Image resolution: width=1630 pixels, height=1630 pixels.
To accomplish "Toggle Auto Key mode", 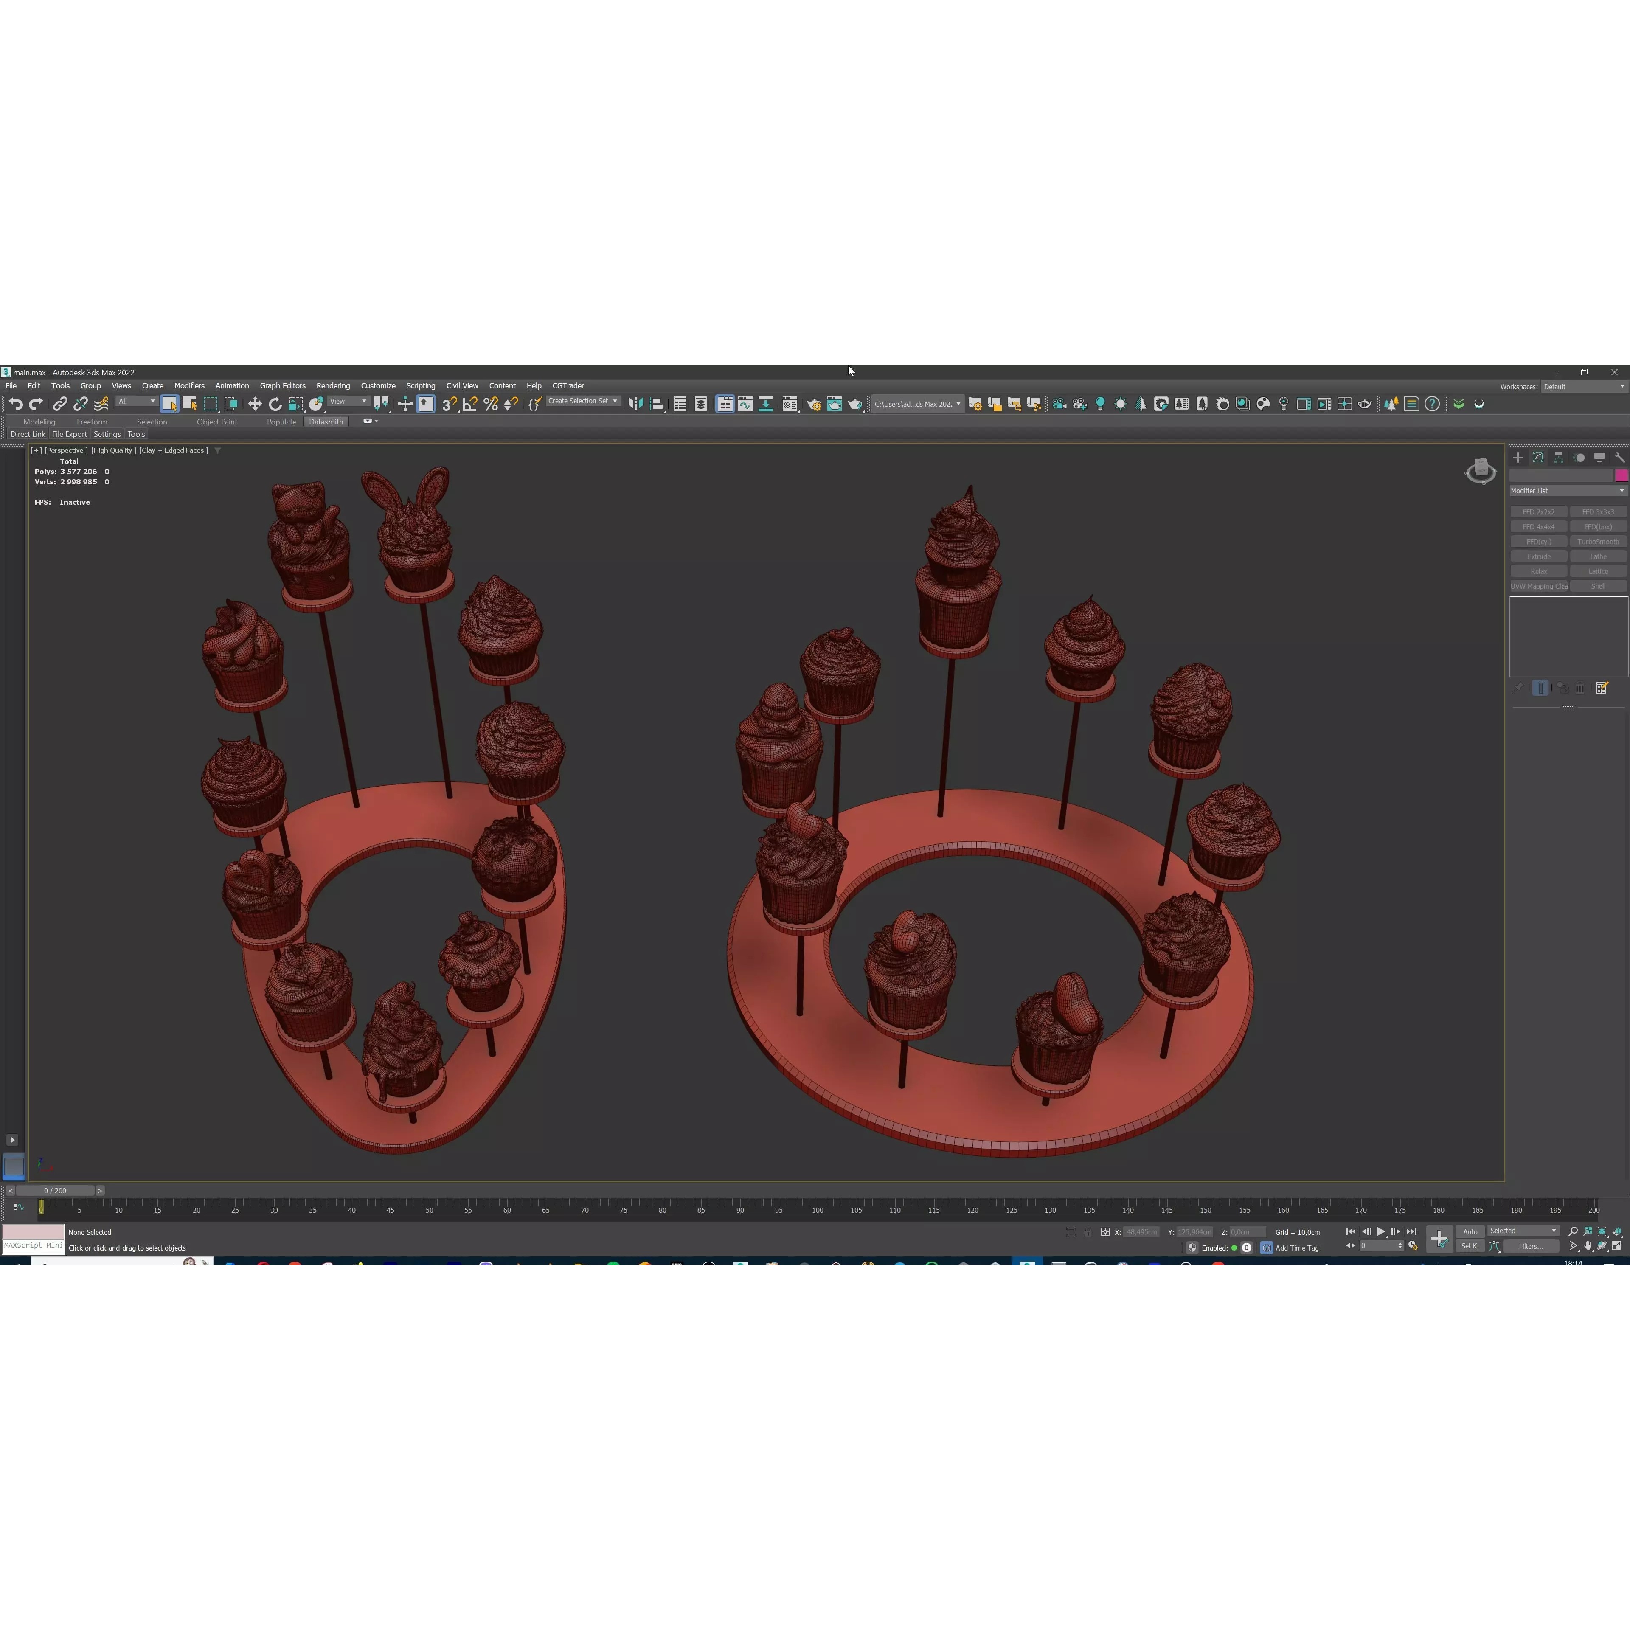I will pyautogui.click(x=1470, y=1232).
